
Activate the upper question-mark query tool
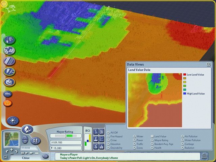[x=25, y=138]
